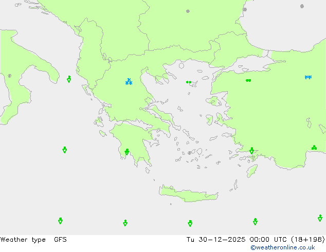
Task: Select the green shower symbol on Turkey's south coast
Action: click(x=314, y=148)
